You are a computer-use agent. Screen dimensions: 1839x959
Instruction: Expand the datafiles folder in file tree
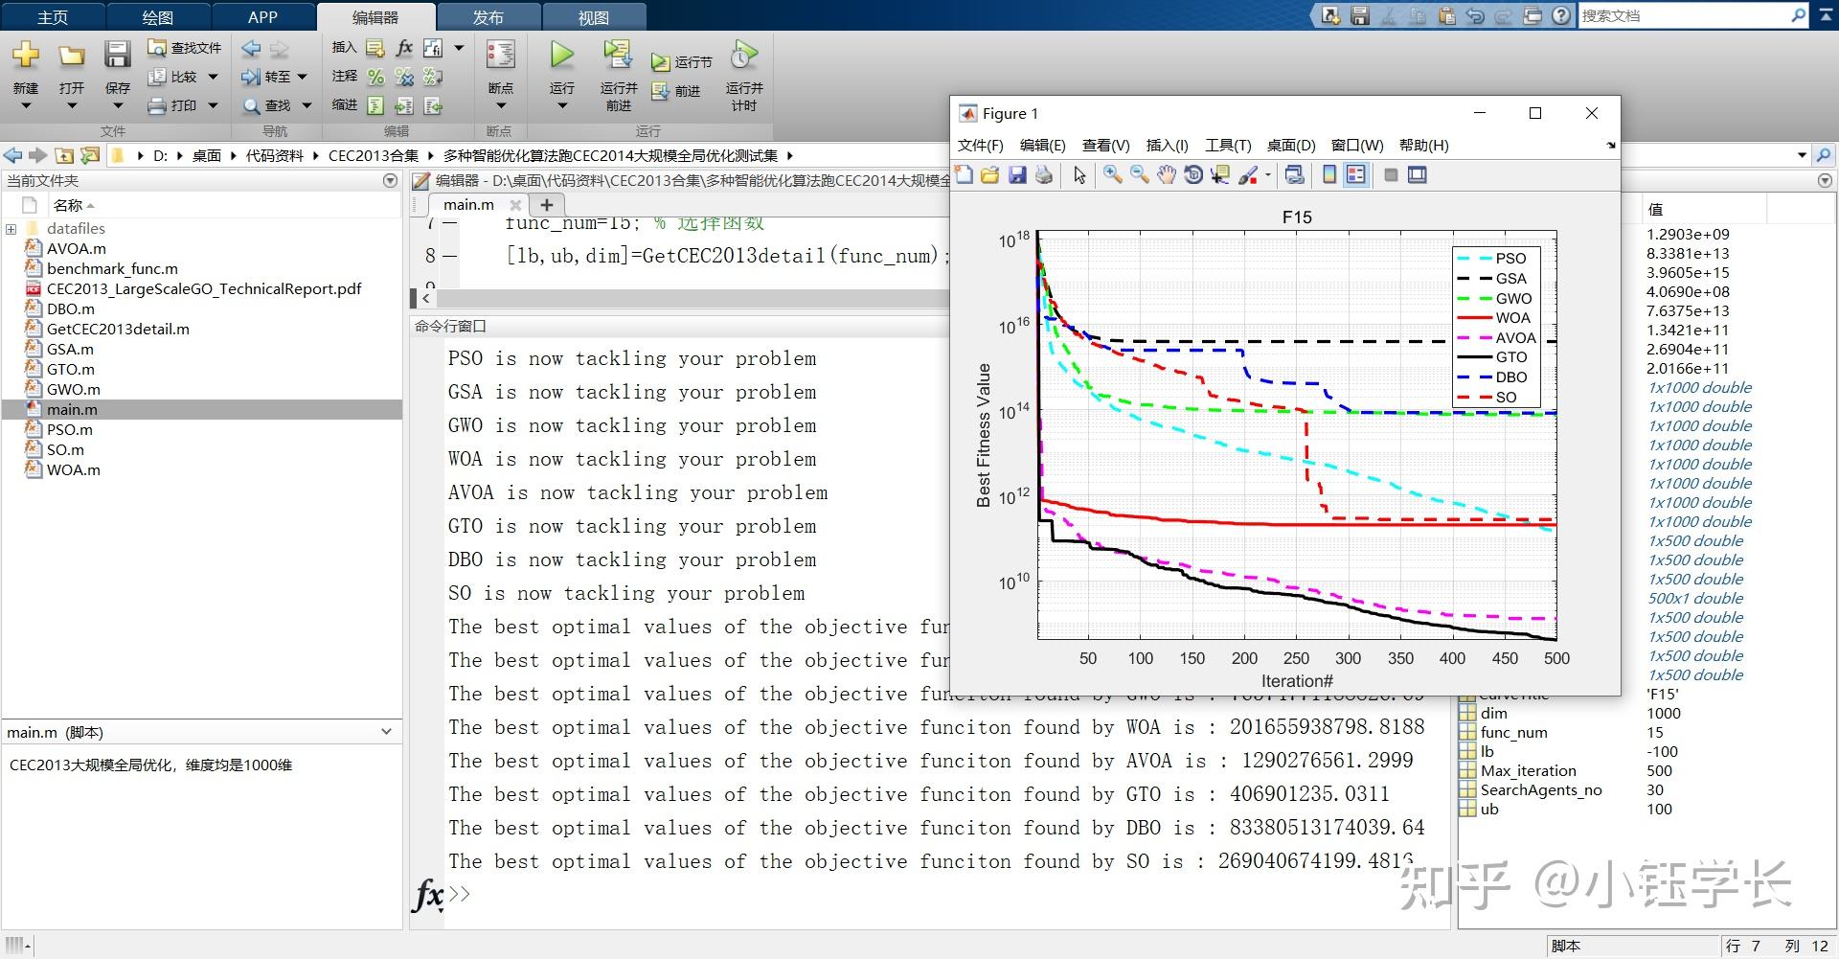11,229
